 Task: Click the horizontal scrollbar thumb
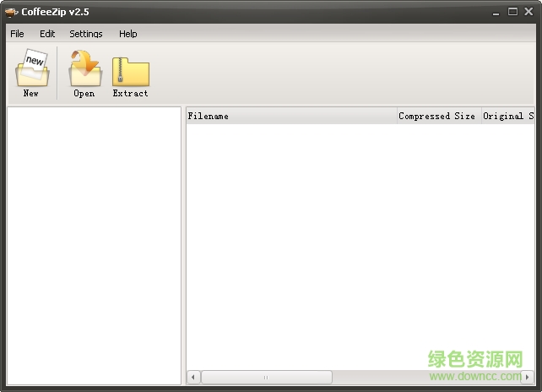(x=267, y=377)
